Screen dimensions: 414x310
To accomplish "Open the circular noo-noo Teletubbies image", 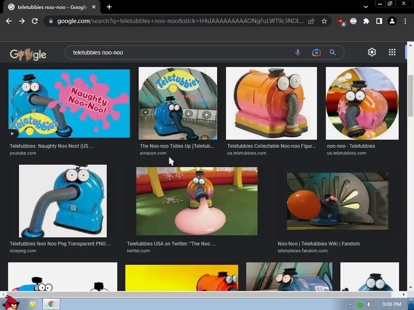I will [362, 103].
